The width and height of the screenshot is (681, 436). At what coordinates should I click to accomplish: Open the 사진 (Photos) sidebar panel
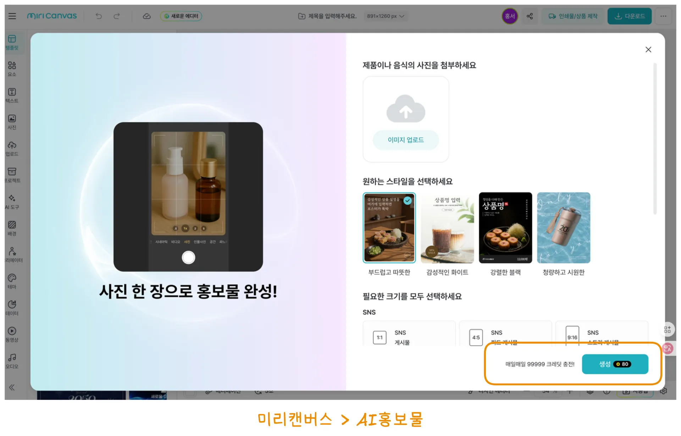tap(12, 122)
